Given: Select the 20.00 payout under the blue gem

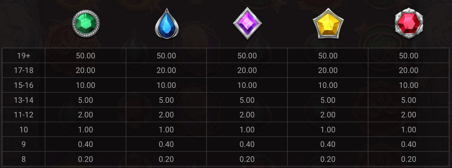Looking at the screenshot, I should click(x=166, y=70).
